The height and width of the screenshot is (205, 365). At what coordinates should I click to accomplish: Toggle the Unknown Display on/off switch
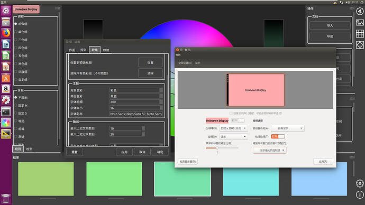[238, 120]
